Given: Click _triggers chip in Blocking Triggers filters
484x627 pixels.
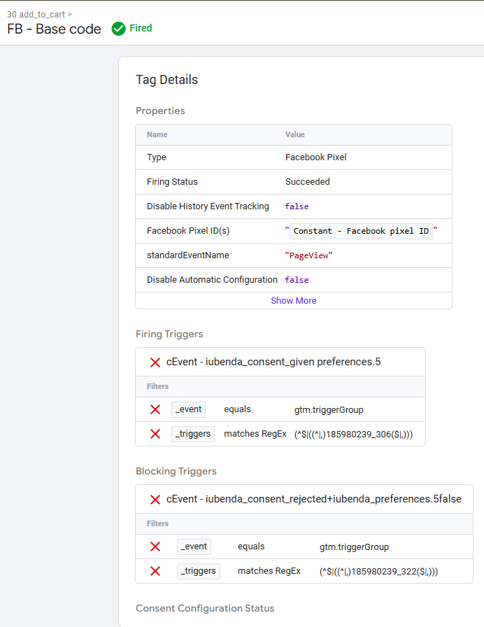Looking at the screenshot, I should [198, 571].
